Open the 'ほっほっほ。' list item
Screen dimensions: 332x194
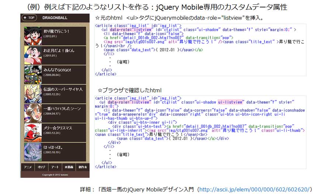(x=55, y=152)
